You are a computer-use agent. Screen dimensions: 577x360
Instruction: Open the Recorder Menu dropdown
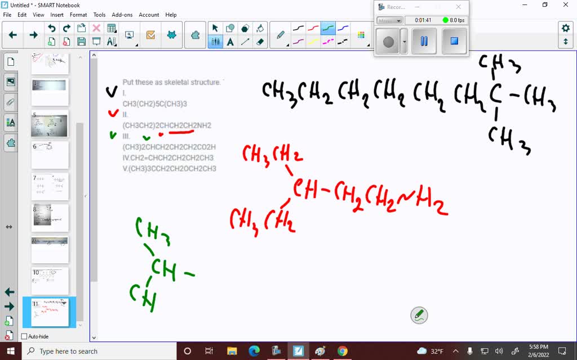pos(389,20)
